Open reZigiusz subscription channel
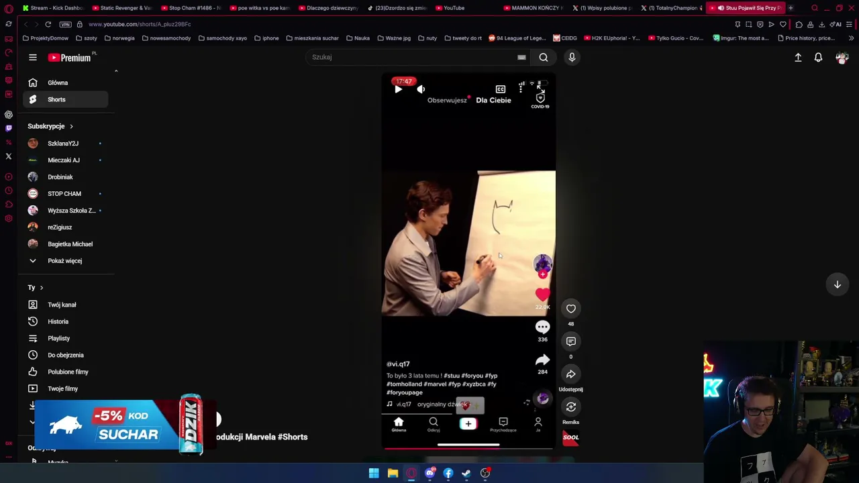Screen dimensions: 859x483 click(66, 227)
